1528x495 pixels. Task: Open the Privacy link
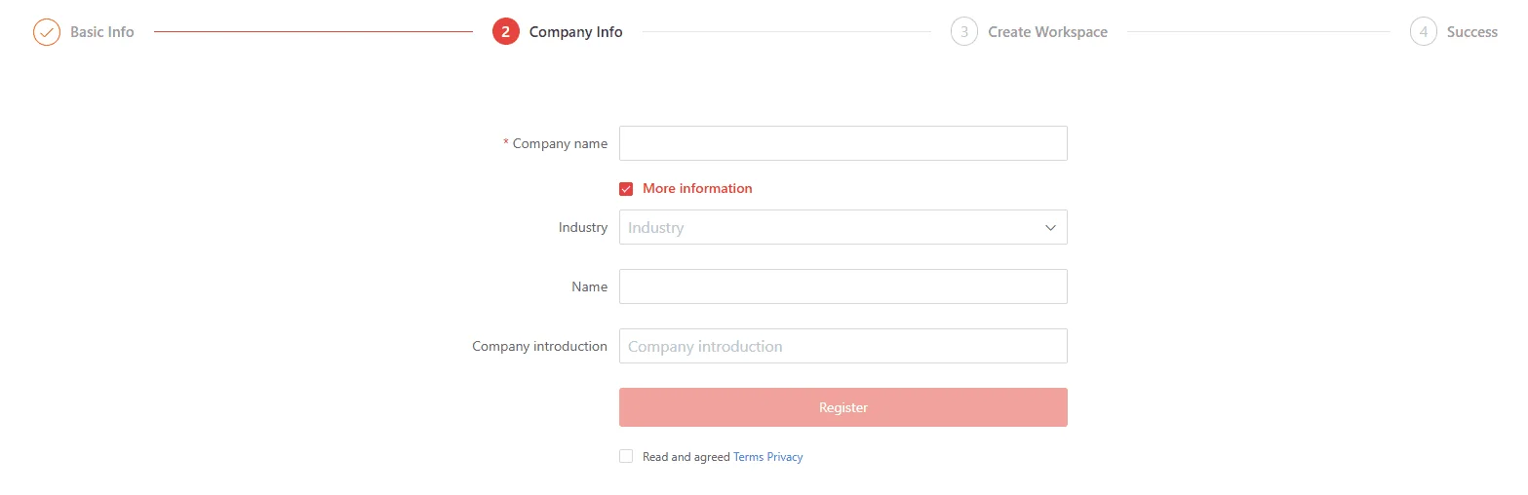click(x=785, y=457)
